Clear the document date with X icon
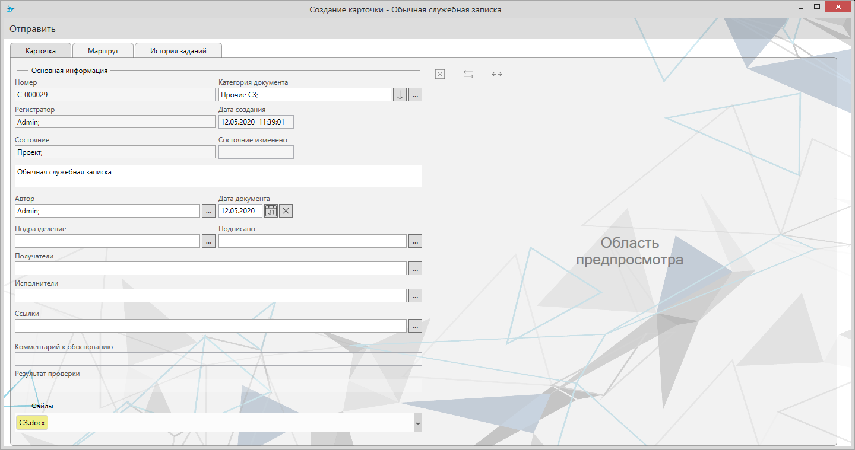This screenshot has height=450, width=855. (286, 210)
